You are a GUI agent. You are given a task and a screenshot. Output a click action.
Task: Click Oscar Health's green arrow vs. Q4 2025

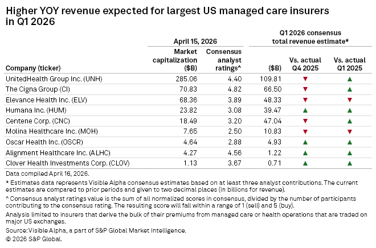[305, 142]
